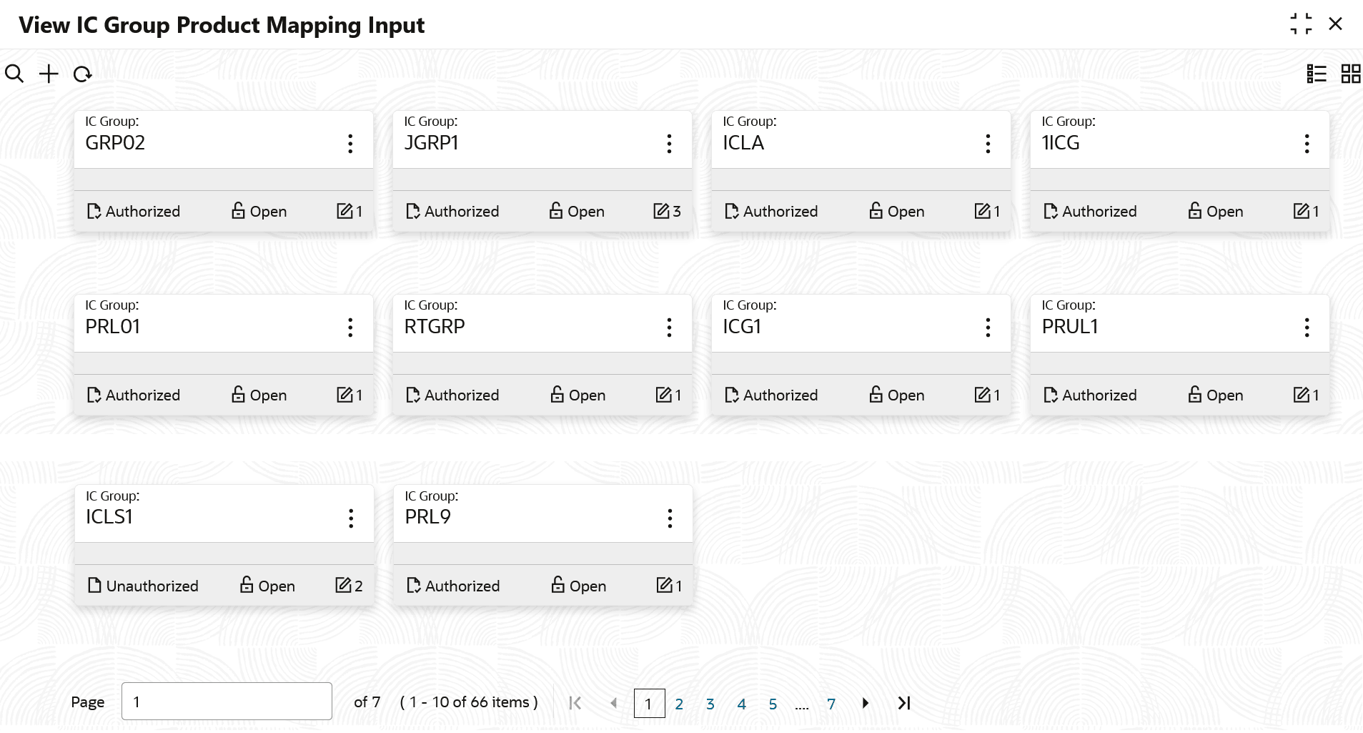Jump to page 7
This screenshot has height=733, width=1363.
tap(831, 704)
